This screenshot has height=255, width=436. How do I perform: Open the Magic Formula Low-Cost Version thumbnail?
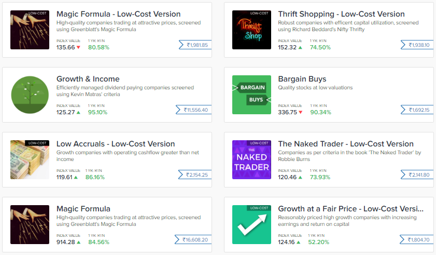30,30
